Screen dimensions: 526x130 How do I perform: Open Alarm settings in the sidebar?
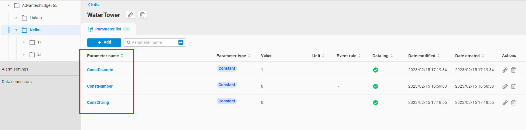click(15, 69)
